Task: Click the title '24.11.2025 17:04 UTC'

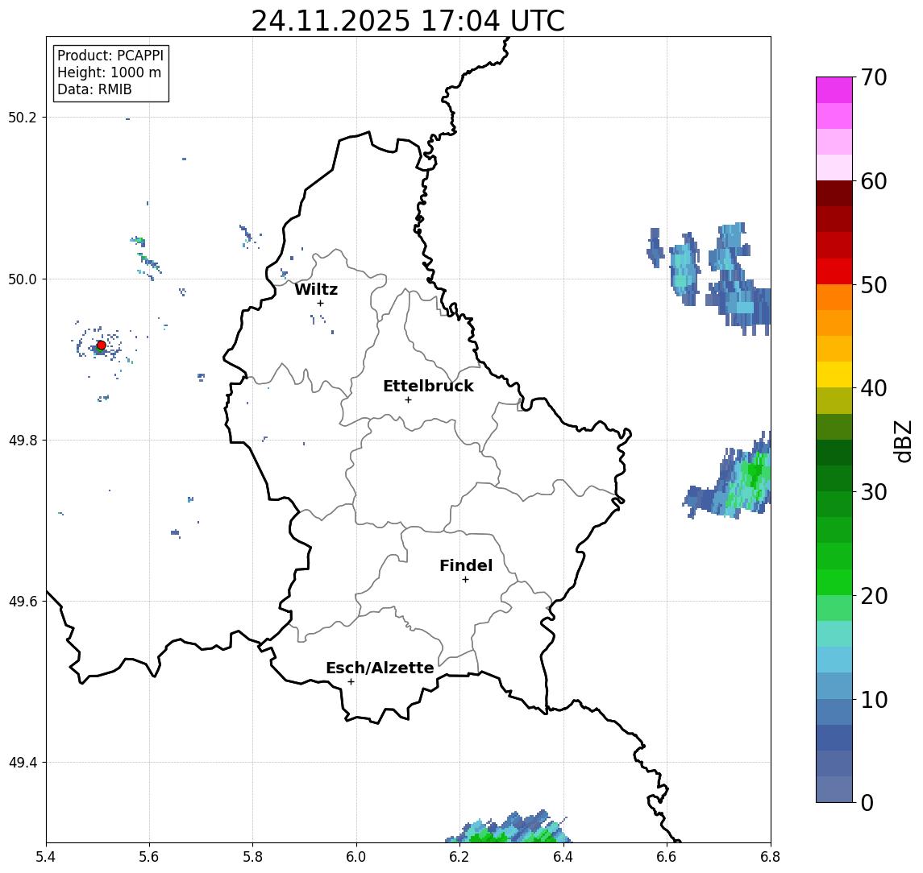Action: 408,21
